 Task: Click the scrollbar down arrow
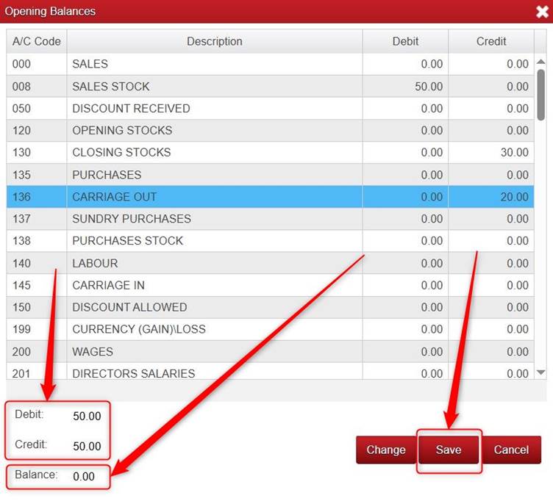(540, 372)
